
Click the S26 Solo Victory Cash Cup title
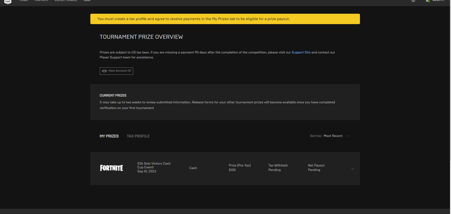click(x=154, y=165)
